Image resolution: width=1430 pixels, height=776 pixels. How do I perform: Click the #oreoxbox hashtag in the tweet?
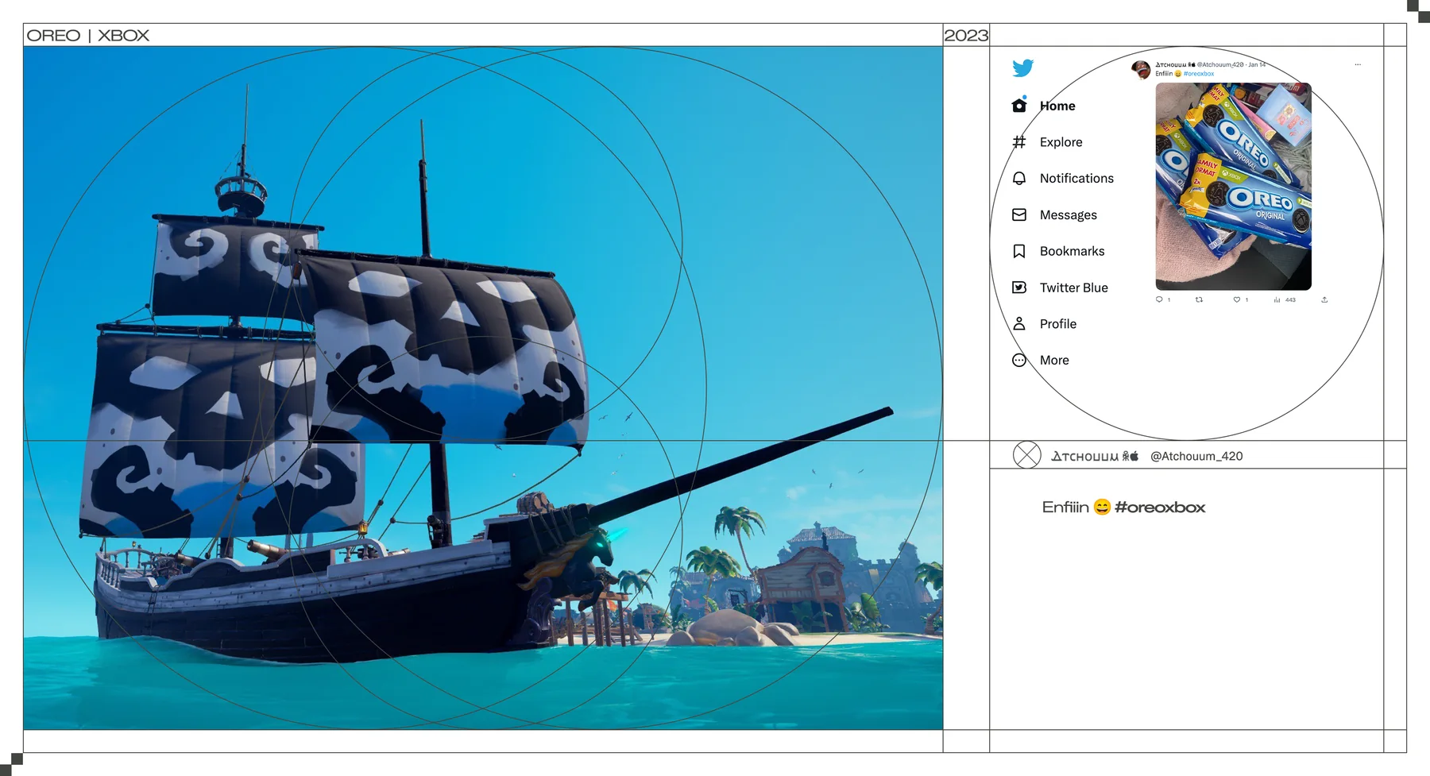point(1199,74)
